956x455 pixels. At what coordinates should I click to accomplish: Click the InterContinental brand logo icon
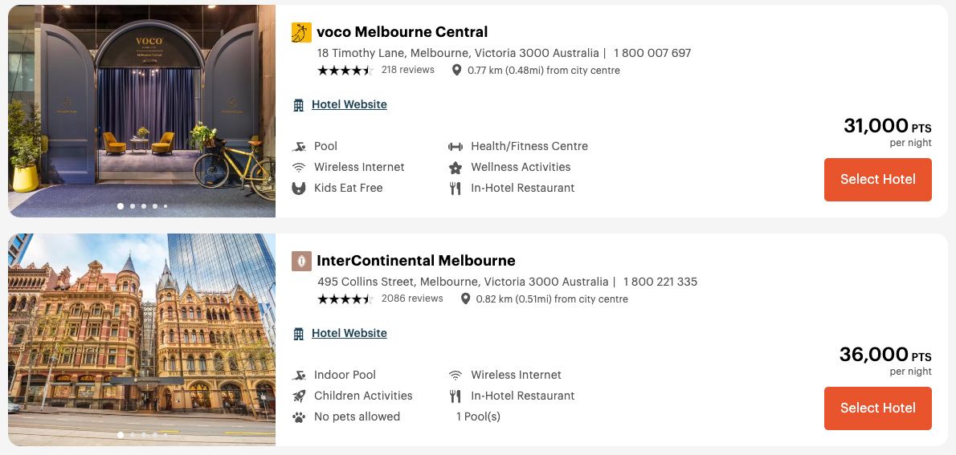point(301,261)
